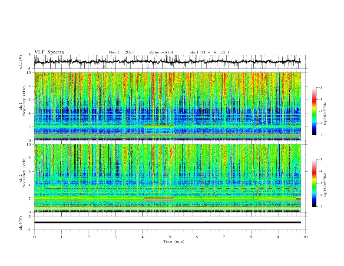Click the ch.2 spectrogram plot area
Image resolution: width=344 pixels, height=266 pixels.
168,178
